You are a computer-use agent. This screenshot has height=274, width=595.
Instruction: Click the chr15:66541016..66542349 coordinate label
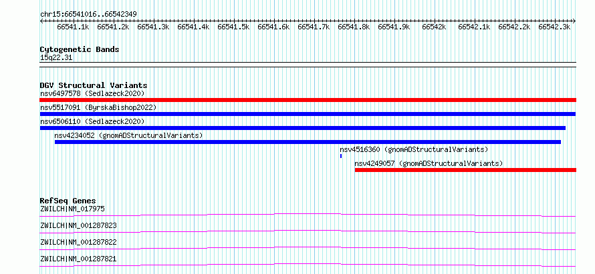click(88, 15)
